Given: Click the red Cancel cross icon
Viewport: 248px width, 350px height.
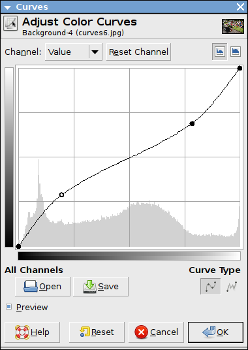Looking at the screenshot, I should (x=142, y=332).
